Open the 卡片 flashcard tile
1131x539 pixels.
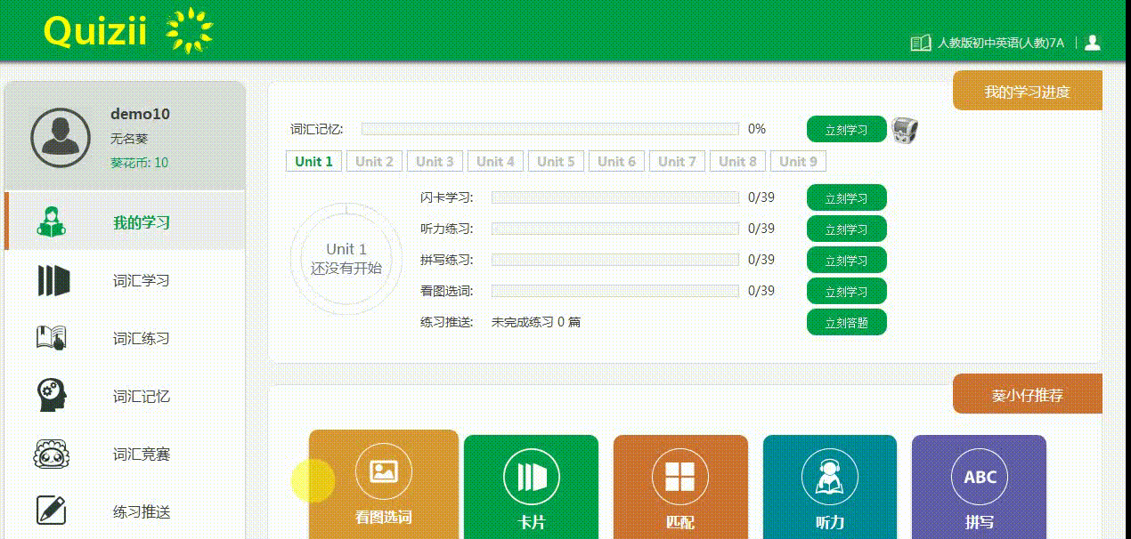(532, 487)
